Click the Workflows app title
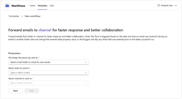182x99 pixels. (x=18, y=6)
